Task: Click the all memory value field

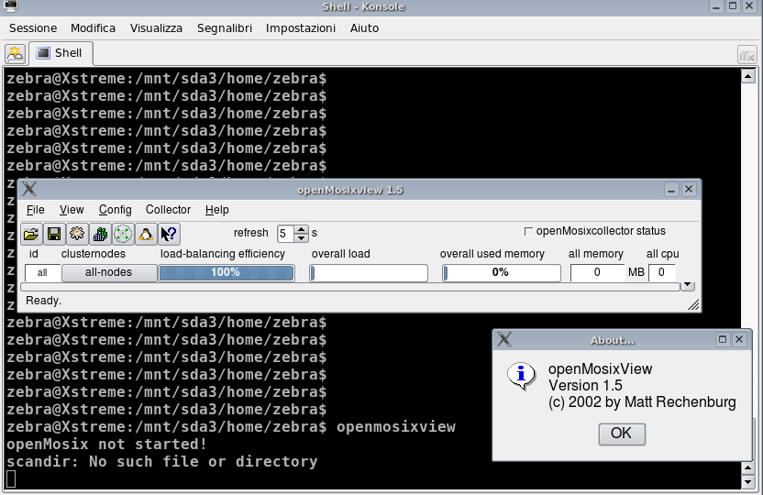Action: (x=597, y=273)
